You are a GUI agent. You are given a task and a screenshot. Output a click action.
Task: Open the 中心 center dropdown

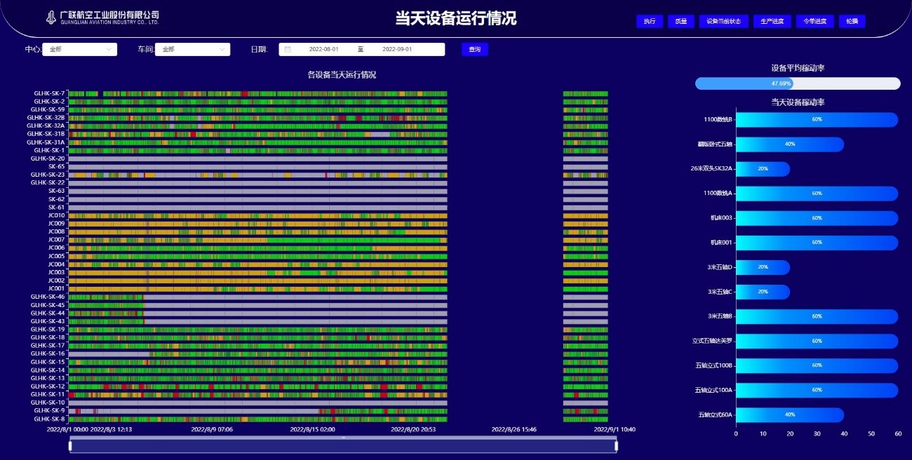click(x=79, y=50)
